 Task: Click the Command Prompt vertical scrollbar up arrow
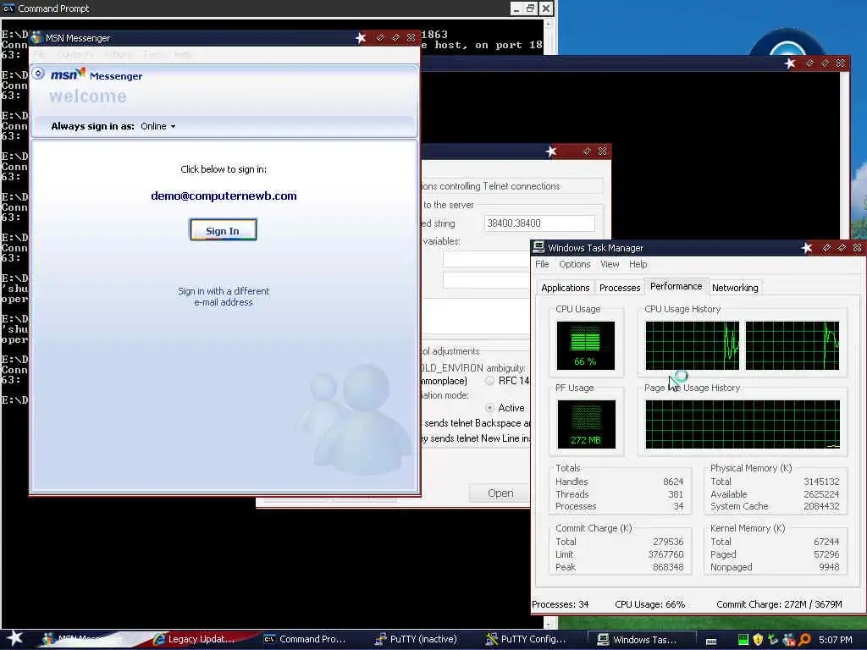pyautogui.click(x=549, y=24)
